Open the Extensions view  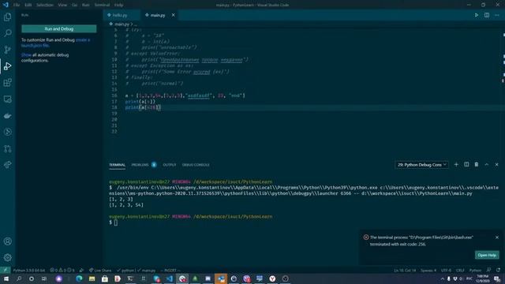pyautogui.click(x=7, y=82)
